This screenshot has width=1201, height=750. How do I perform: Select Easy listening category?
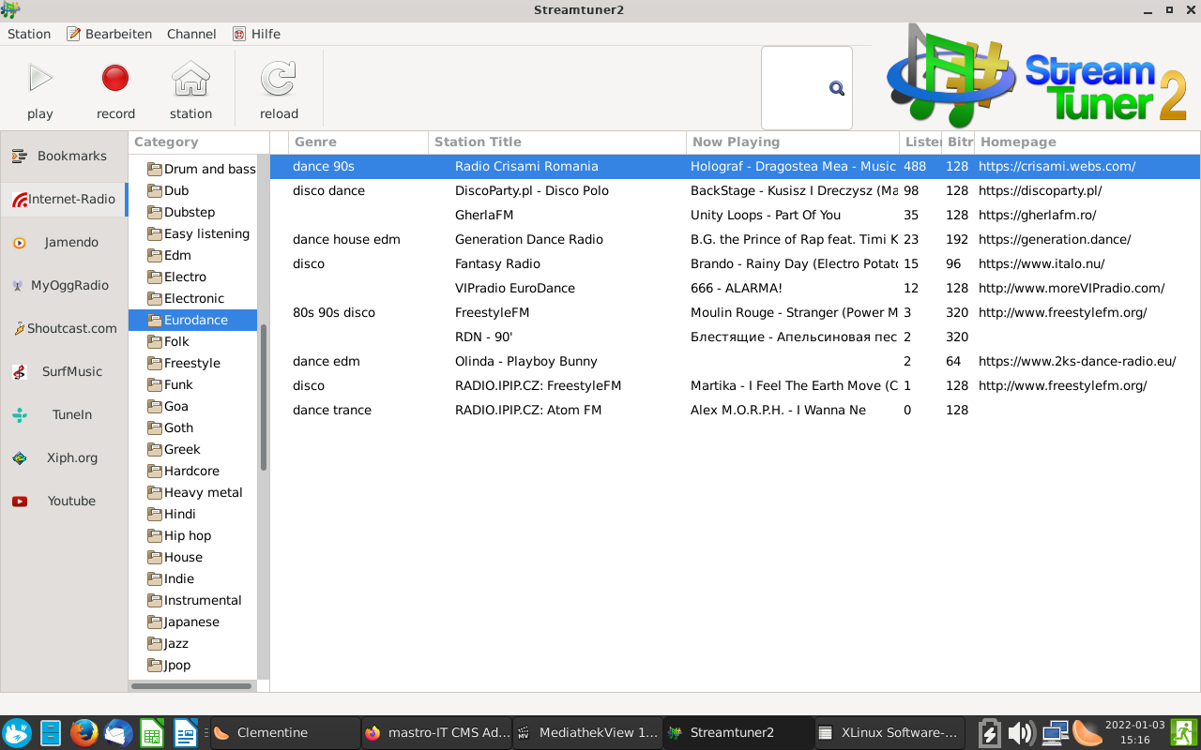coord(198,234)
